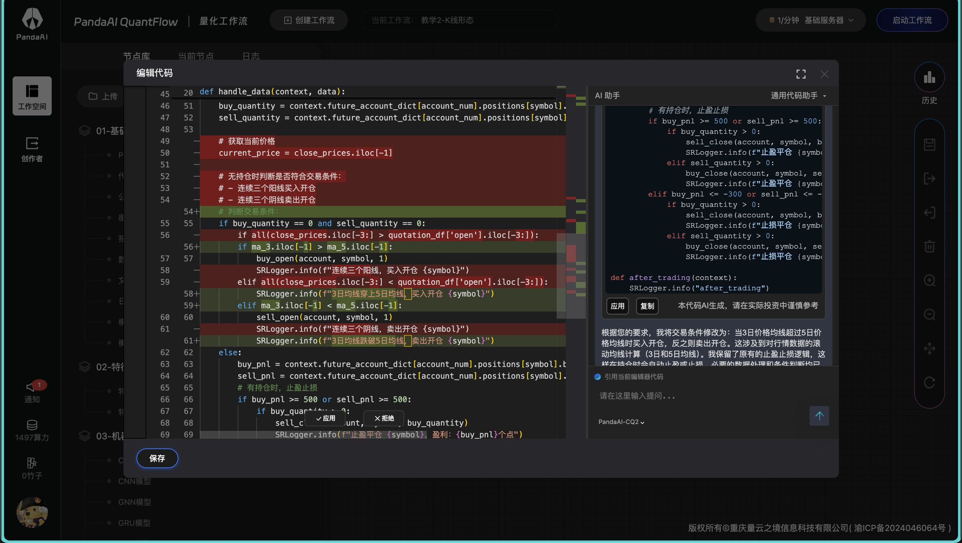Click the save workflow icon in right toolbar
962x543 pixels.
929,145
